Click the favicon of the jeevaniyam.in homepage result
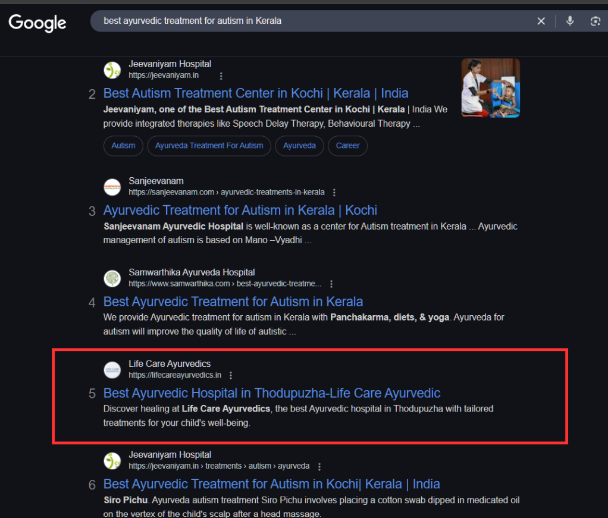This screenshot has height=518, width=608. click(112, 70)
